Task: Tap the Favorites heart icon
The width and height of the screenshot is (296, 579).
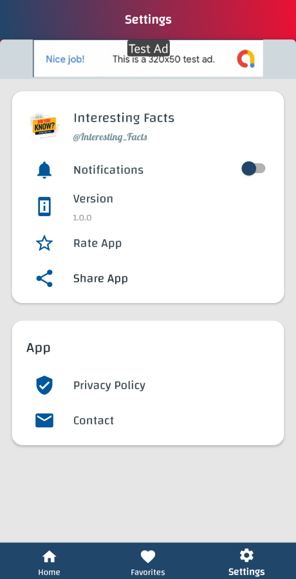Action: (x=148, y=556)
